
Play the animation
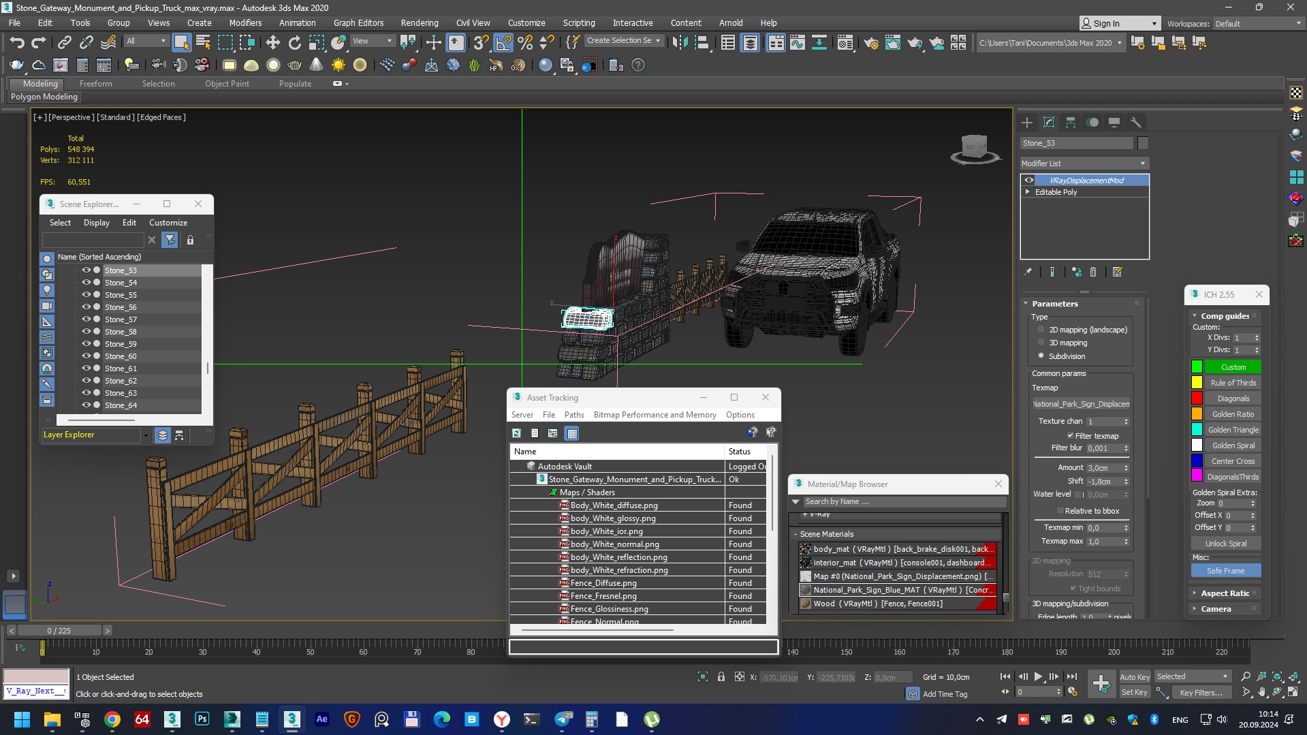[1038, 677]
